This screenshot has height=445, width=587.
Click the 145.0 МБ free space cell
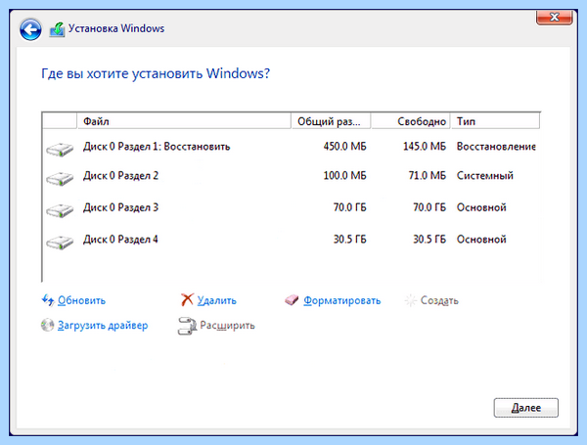click(425, 147)
